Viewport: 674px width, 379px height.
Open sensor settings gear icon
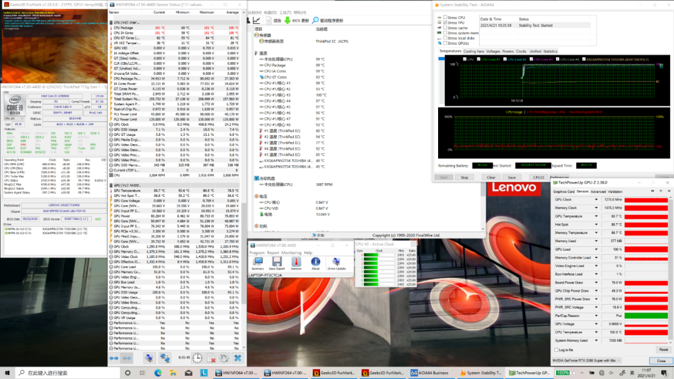pyautogui.click(x=224, y=358)
